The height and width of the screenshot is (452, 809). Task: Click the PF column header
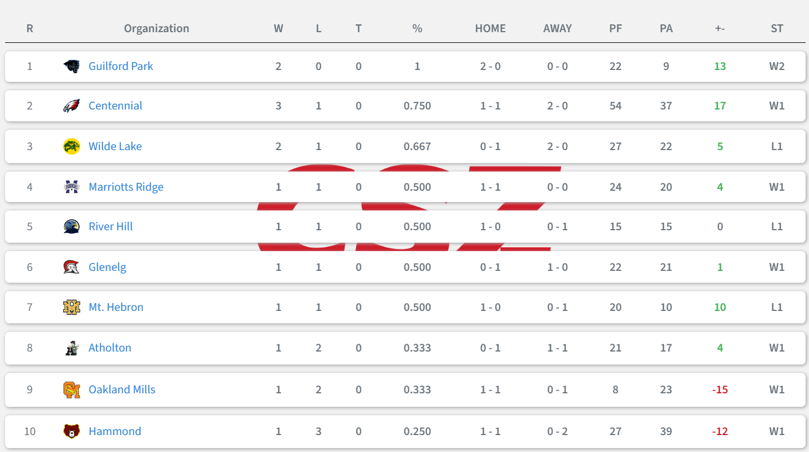click(615, 28)
